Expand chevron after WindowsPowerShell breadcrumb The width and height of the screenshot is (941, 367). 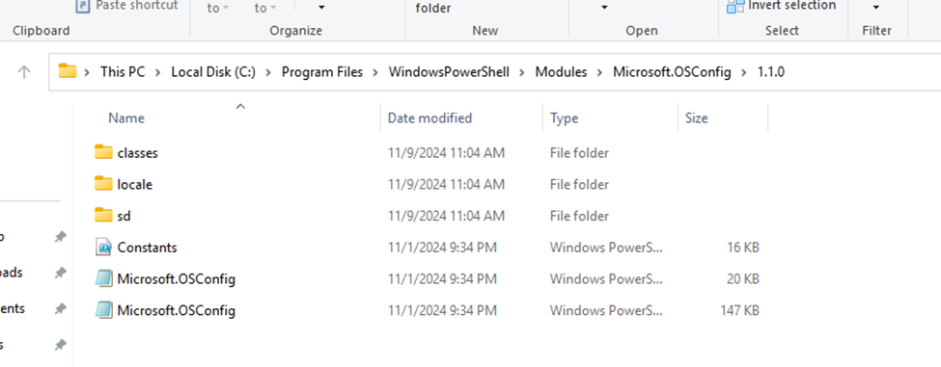(522, 72)
